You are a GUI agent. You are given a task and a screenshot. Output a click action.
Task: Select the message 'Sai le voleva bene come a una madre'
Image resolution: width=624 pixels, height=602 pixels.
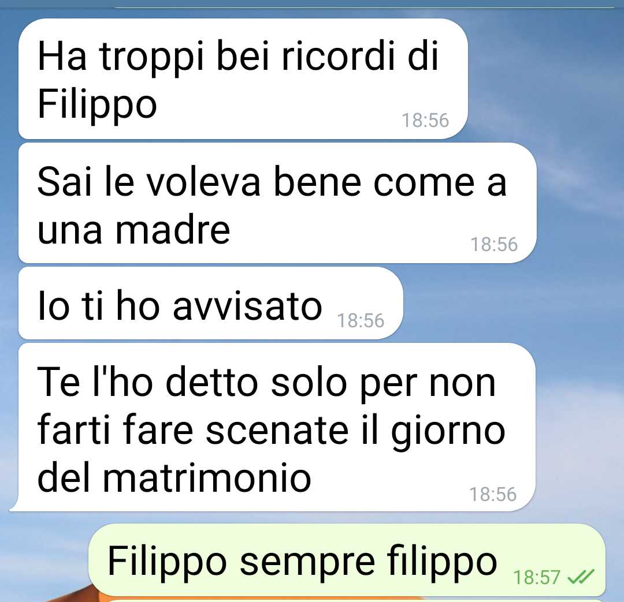277,203
